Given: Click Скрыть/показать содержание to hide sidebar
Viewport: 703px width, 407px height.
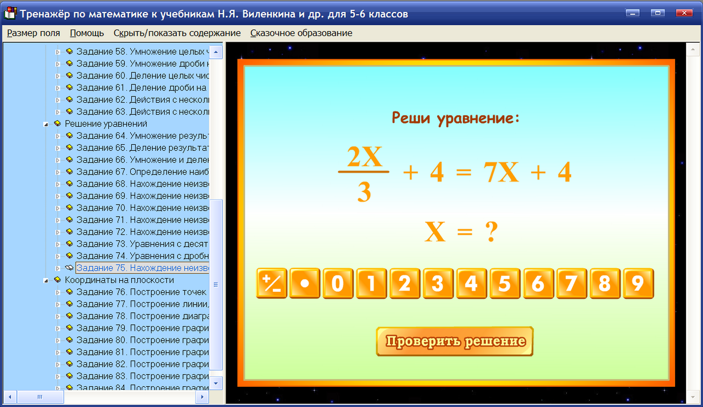Looking at the screenshot, I should click(x=176, y=33).
